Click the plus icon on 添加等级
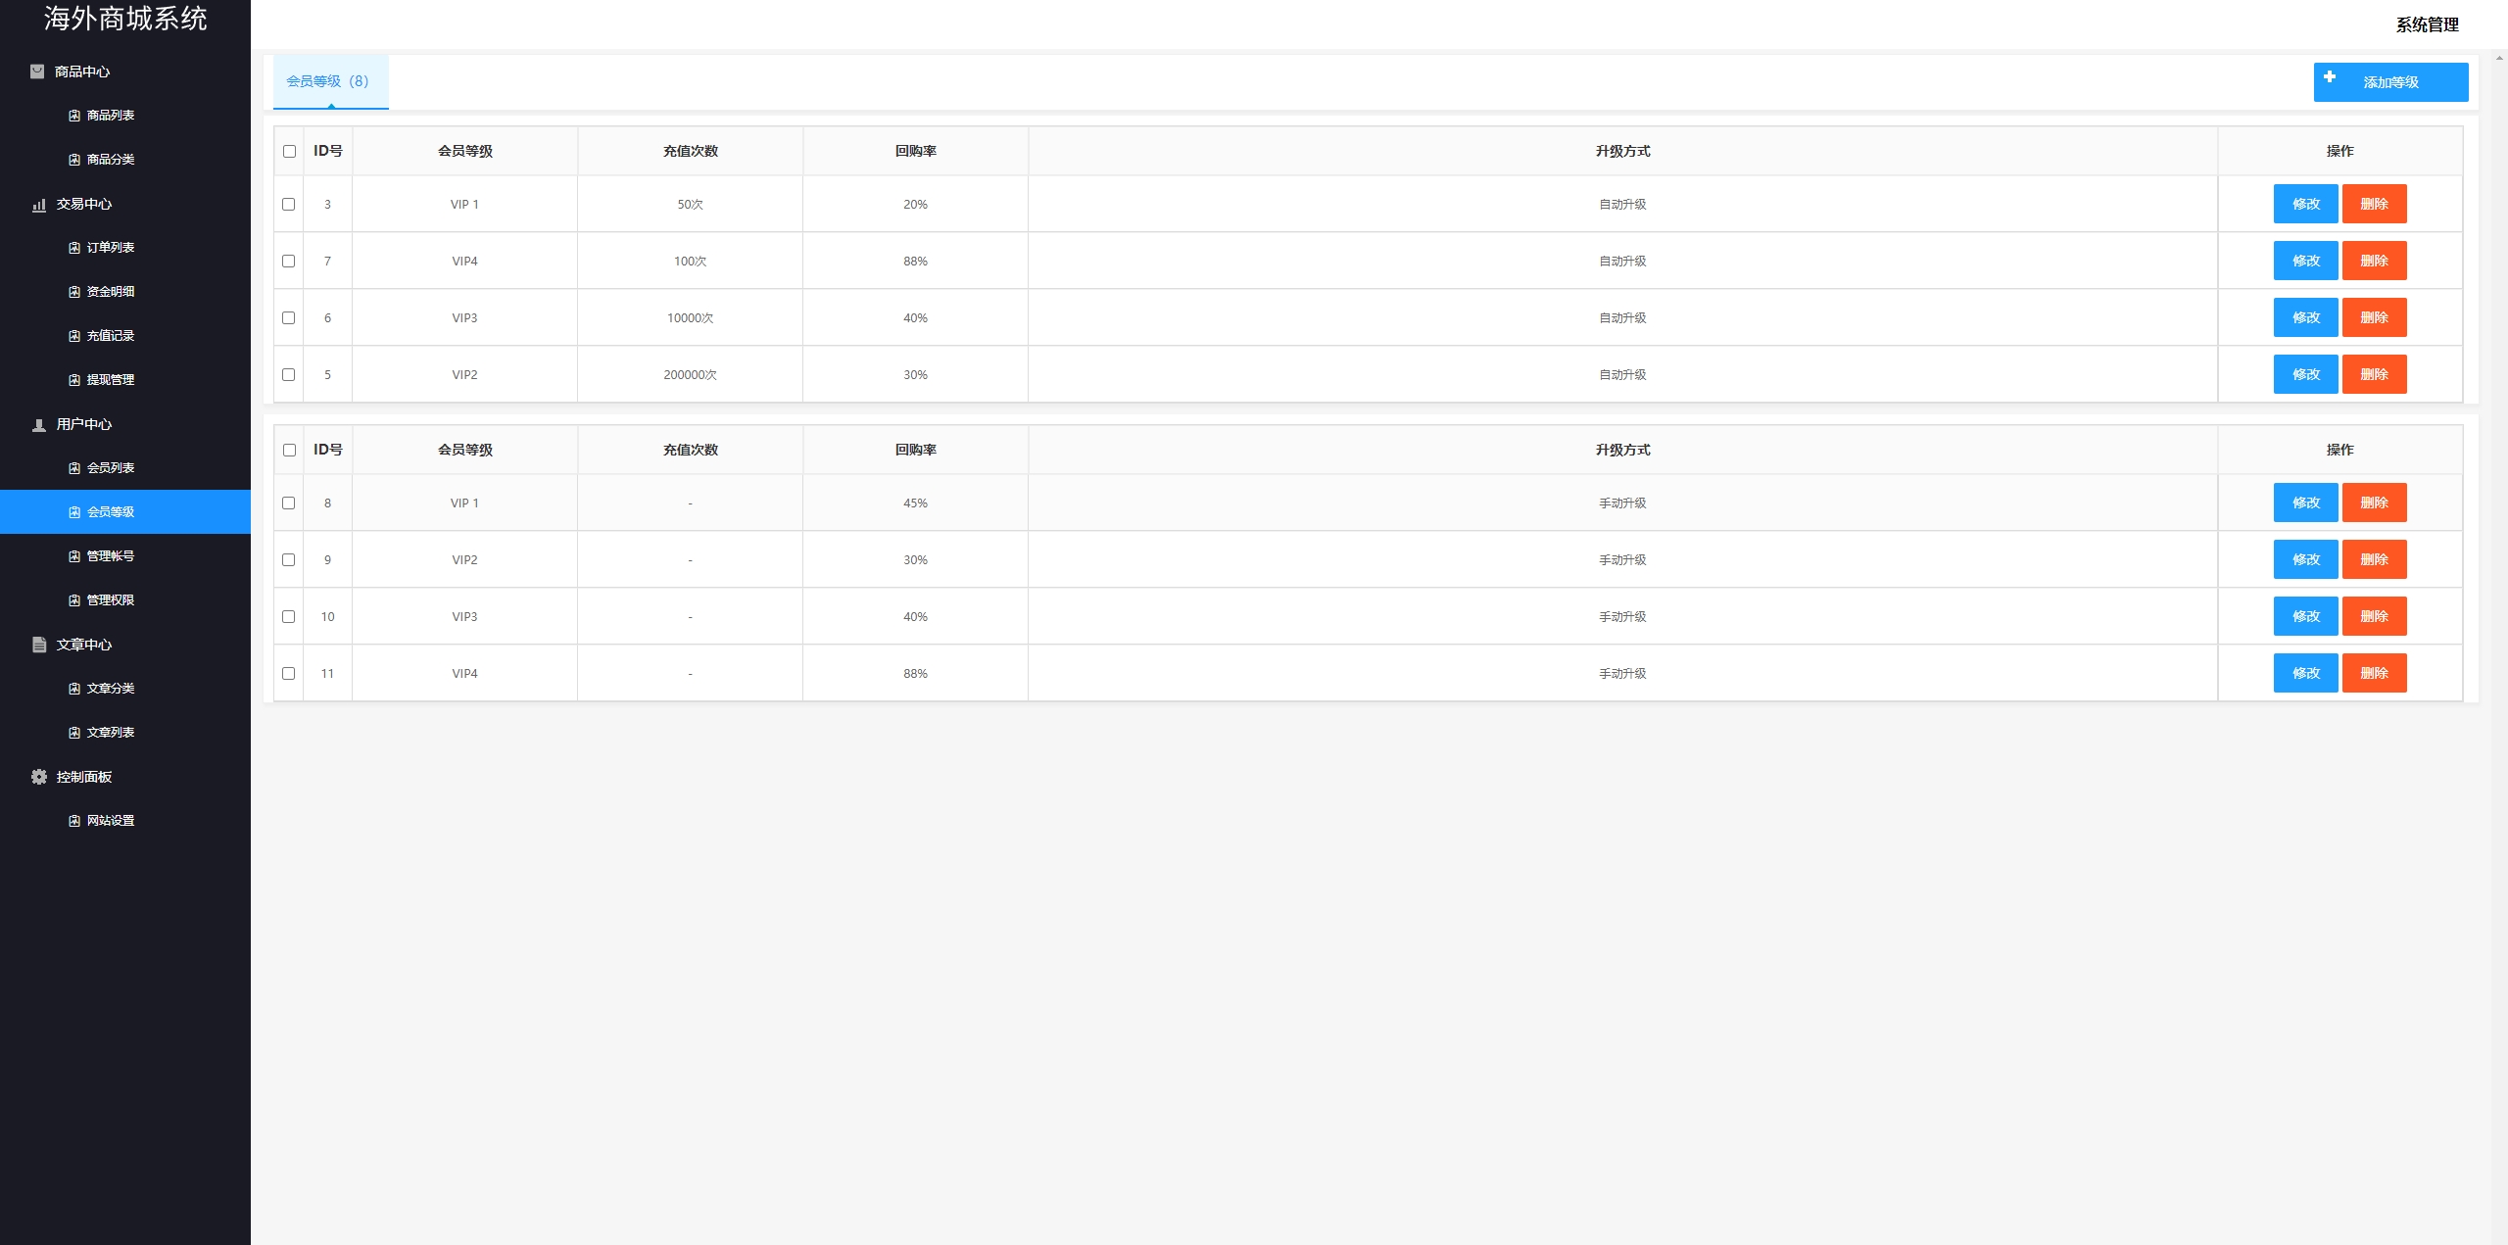 tap(2330, 77)
